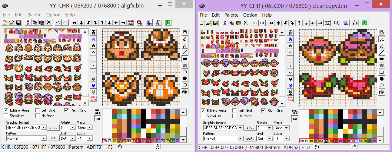Select the paint bucket fill tool in allgfx.bin
The image size is (392, 152).
[x=185, y=92]
